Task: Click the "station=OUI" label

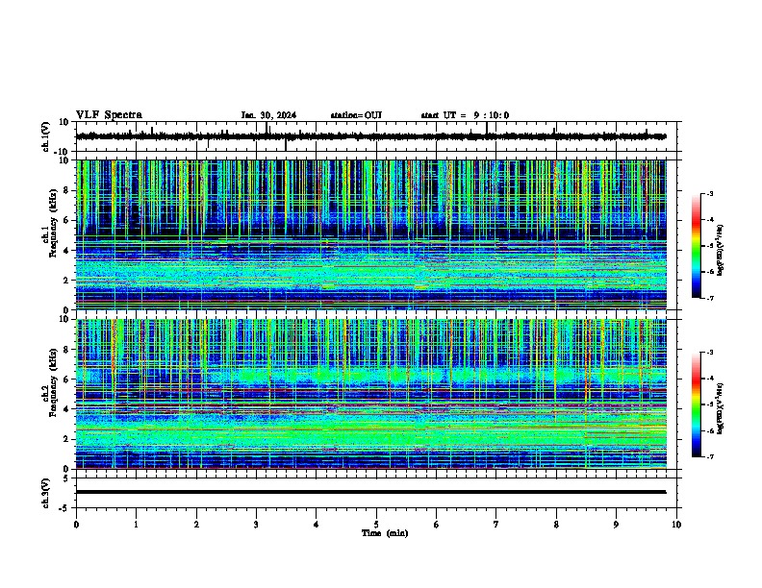Action: pyautogui.click(x=356, y=115)
